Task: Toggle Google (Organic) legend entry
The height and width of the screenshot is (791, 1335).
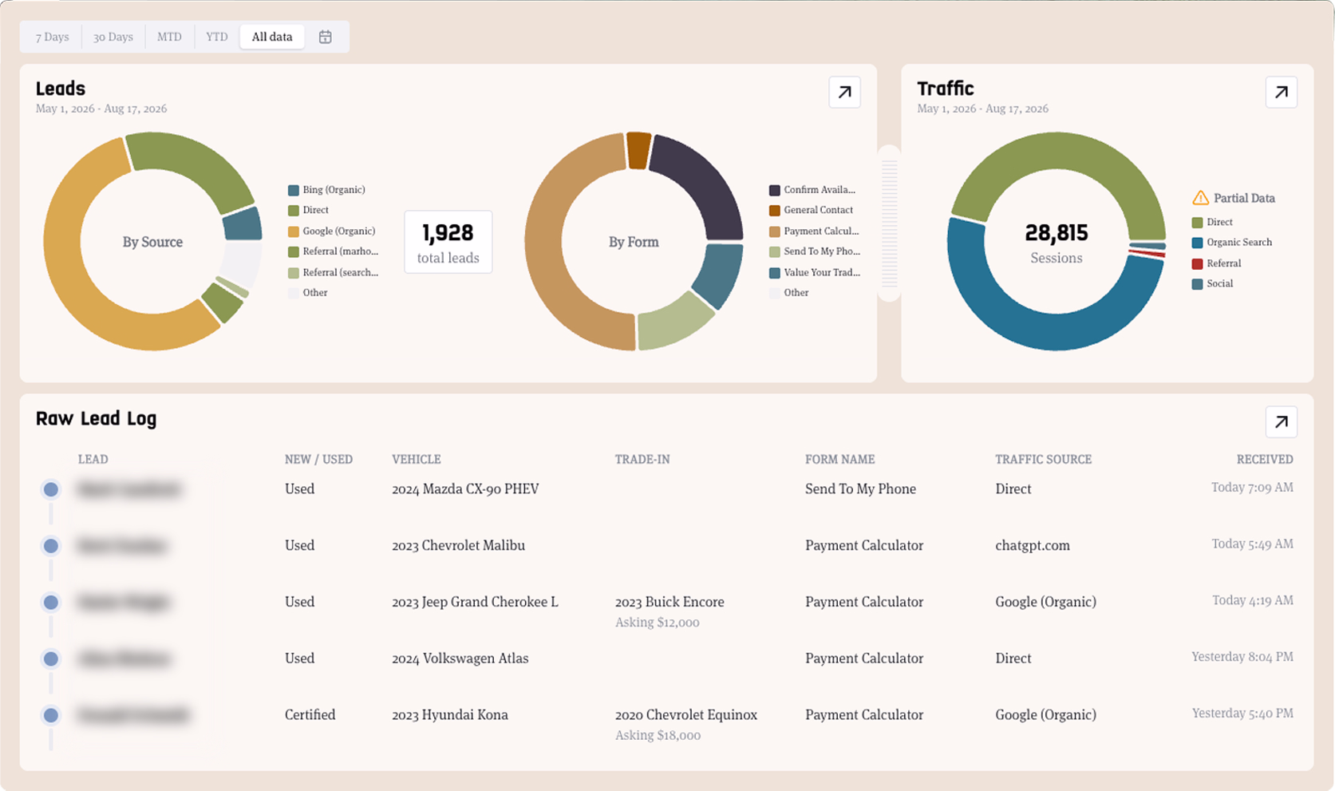Action: [331, 231]
